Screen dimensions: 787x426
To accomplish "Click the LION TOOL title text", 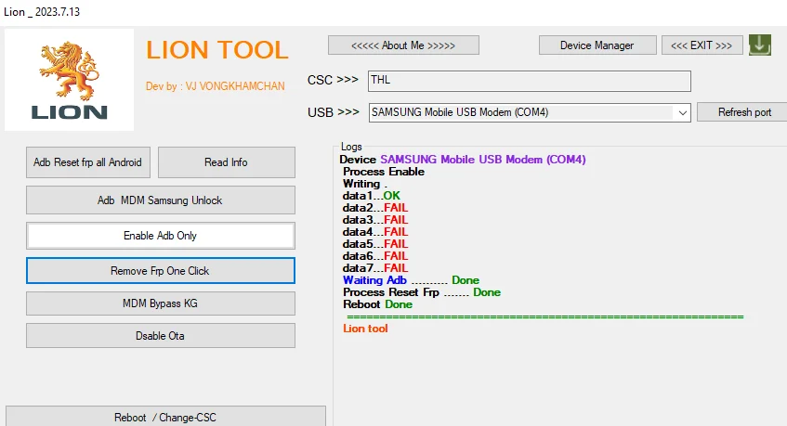I will click(217, 50).
